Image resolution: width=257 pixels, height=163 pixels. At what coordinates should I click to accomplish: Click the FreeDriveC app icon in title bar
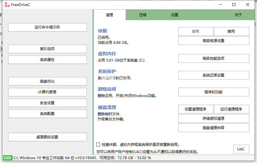pos(7,5)
